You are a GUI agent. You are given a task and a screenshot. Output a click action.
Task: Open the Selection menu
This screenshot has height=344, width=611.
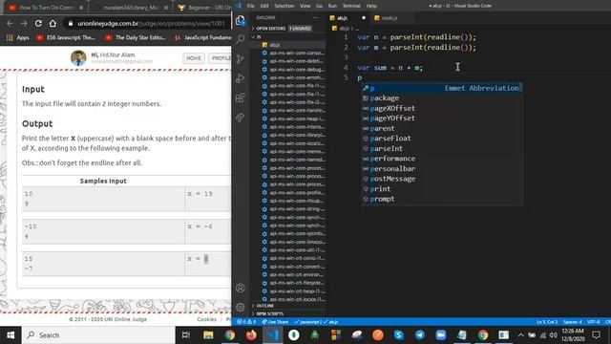(284, 6)
